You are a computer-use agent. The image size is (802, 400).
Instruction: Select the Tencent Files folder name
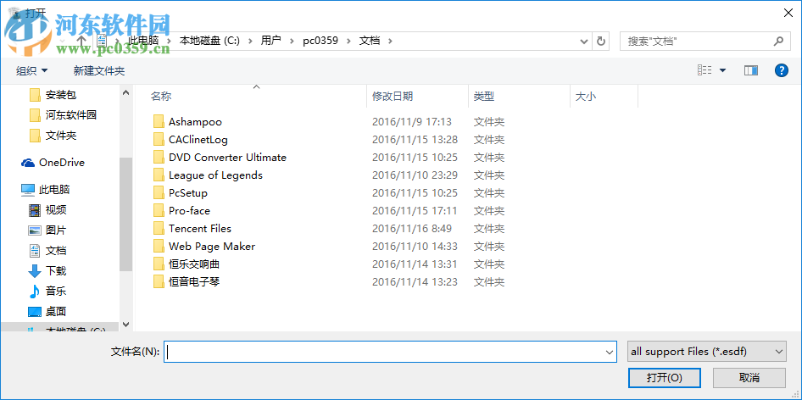click(200, 229)
